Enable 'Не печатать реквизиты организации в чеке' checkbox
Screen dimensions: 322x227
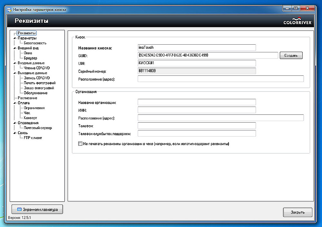[80, 144]
